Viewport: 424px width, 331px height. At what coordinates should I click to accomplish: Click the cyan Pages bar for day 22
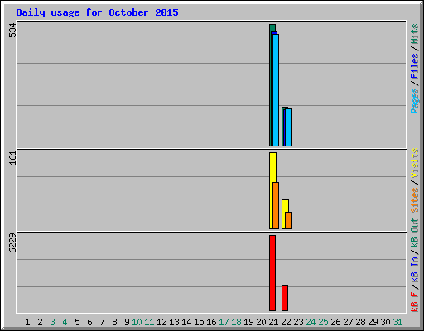click(288, 127)
